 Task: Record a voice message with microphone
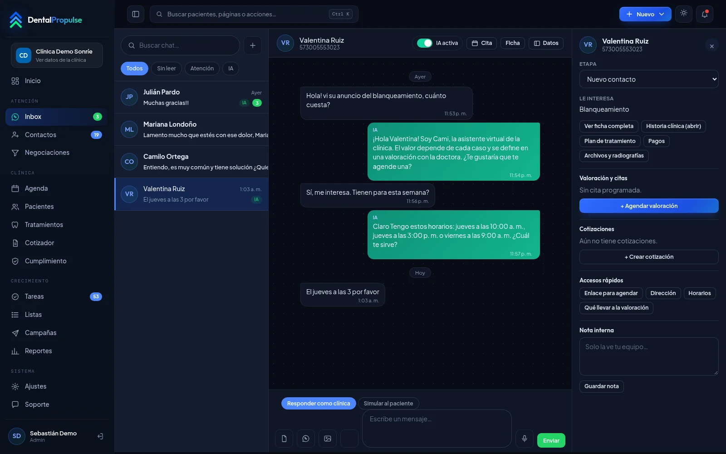click(x=525, y=439)
